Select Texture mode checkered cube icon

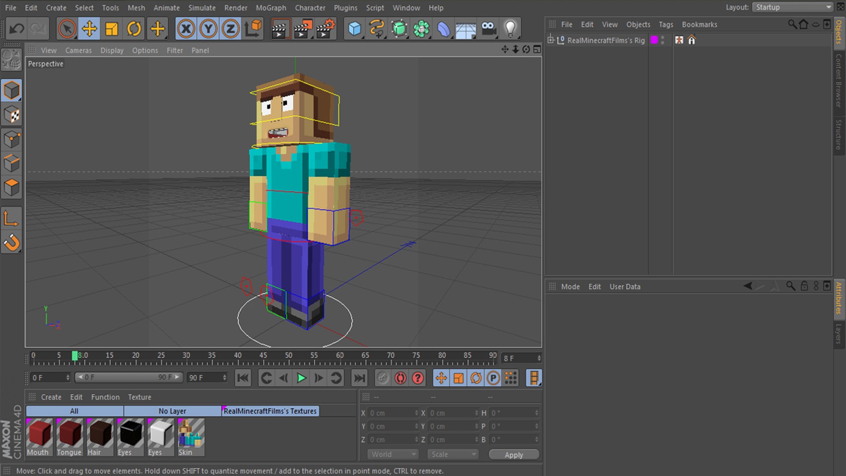point(12,115)
